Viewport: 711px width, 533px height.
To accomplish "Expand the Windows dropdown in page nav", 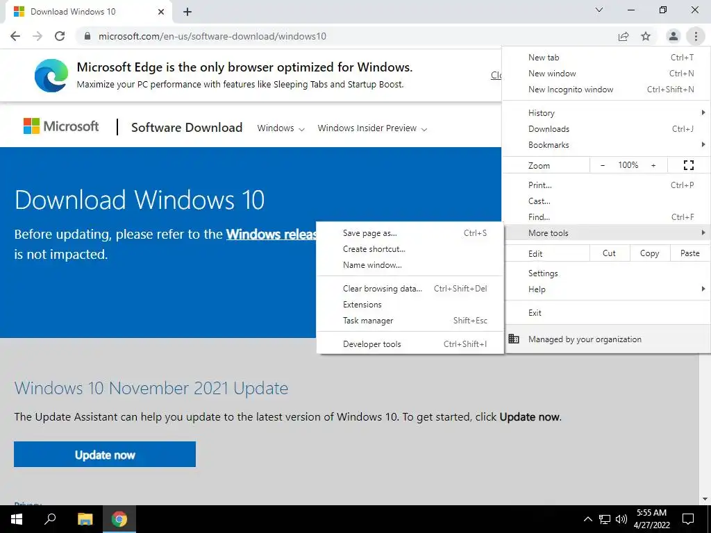I will coord(281,128).
